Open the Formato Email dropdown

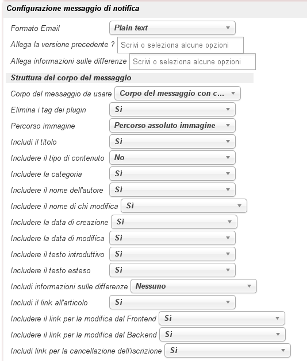click(x=172, y=28)
